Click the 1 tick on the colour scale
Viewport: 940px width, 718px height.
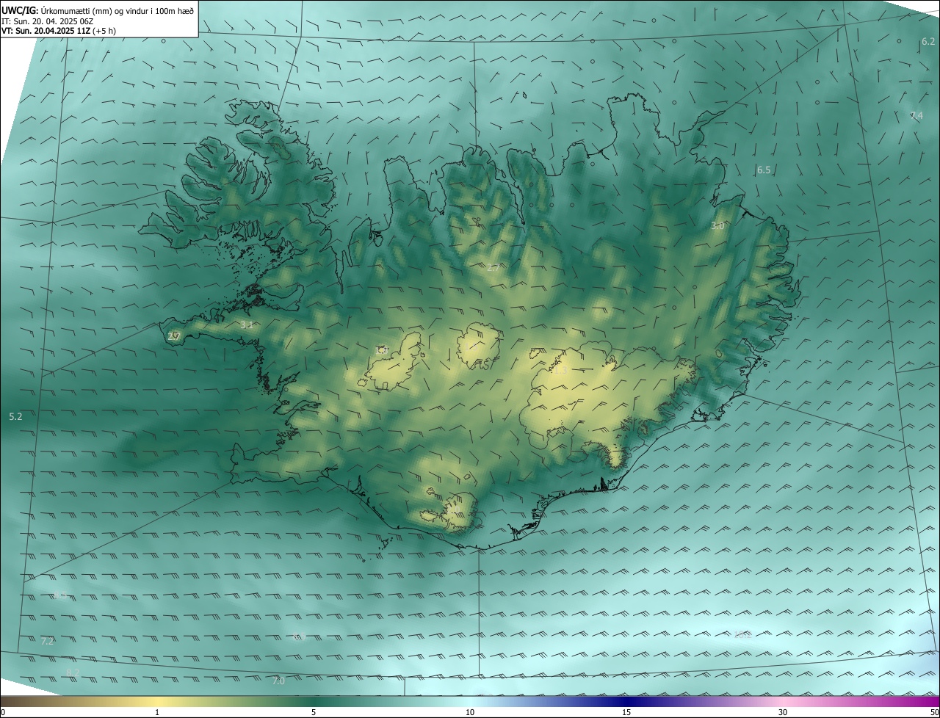click(x=157, y=712)
